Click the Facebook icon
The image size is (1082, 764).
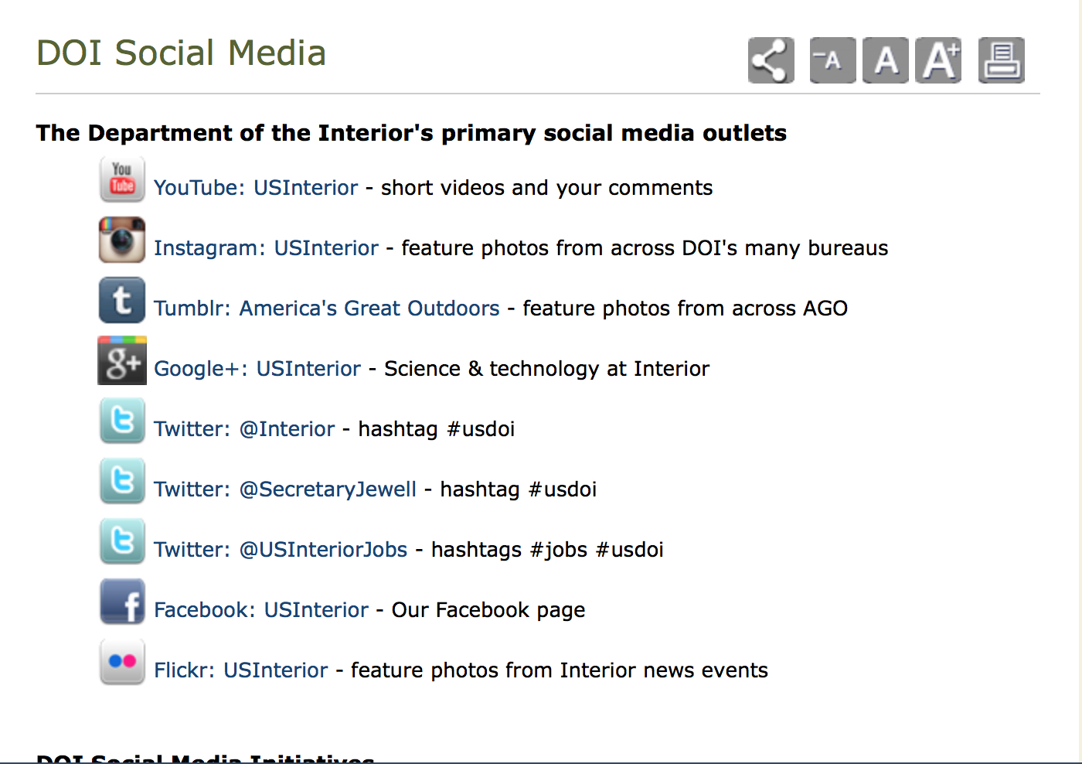[x=122, y=602]
